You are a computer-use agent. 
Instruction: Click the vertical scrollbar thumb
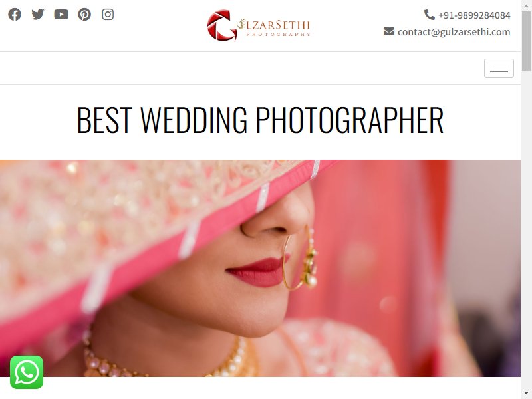[x=526, y=41]
